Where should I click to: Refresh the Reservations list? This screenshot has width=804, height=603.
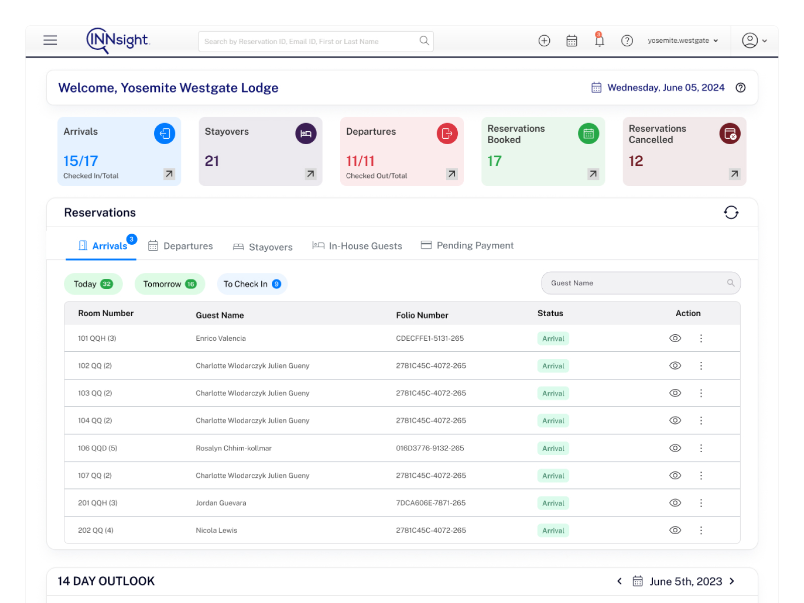731,213
